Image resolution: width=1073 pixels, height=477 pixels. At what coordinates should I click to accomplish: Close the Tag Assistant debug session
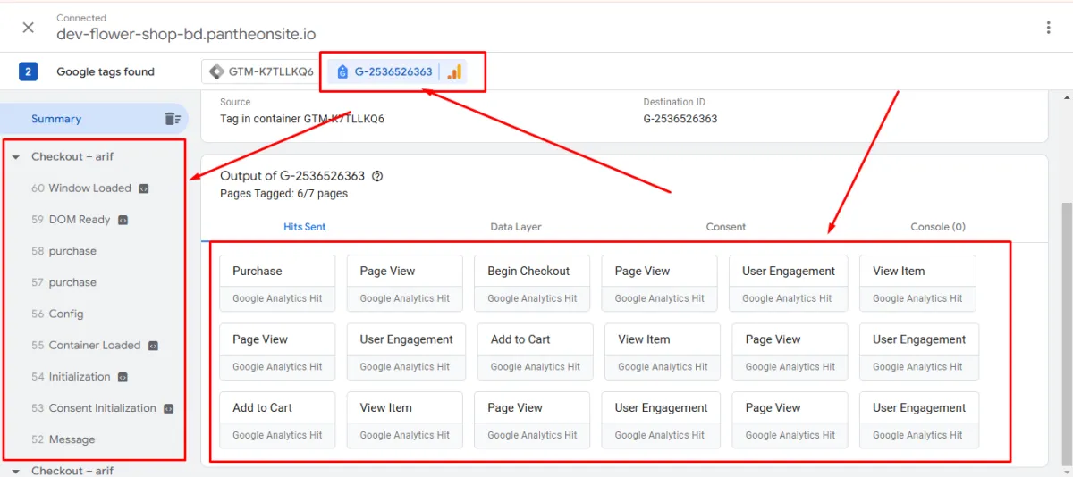[x=28, y=27]
